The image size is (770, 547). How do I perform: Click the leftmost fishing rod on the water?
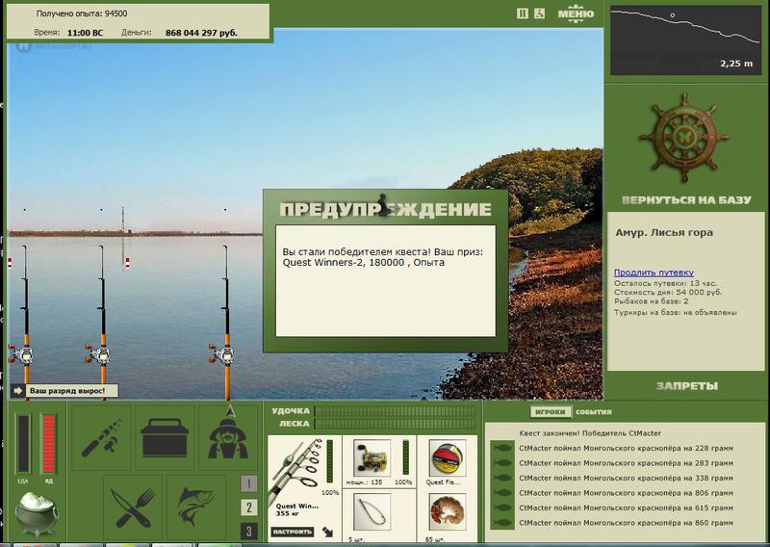tap(25, 322)
